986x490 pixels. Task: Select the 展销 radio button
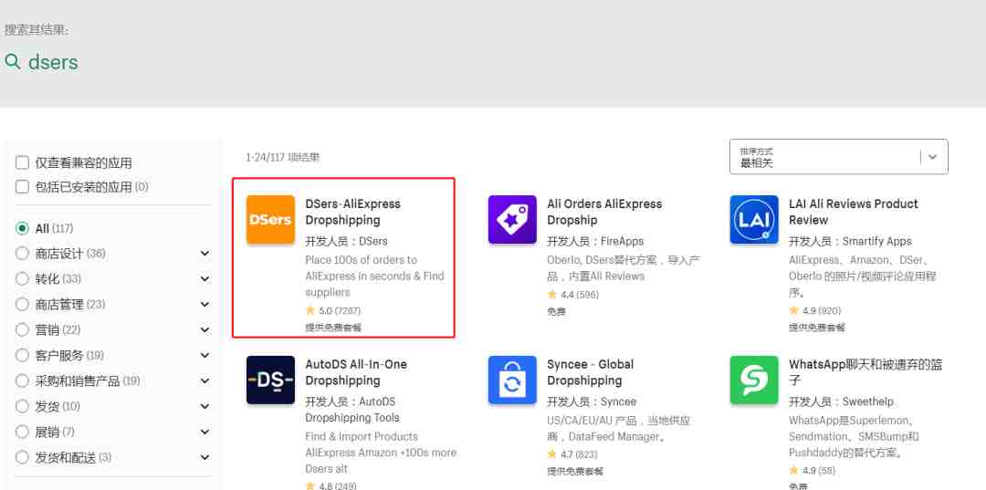coord(22,432)
